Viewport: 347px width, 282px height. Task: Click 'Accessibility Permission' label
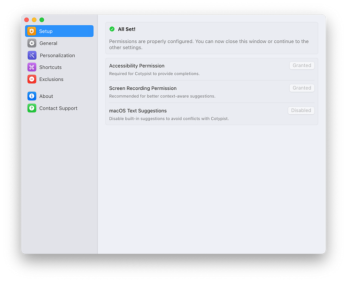137,66
